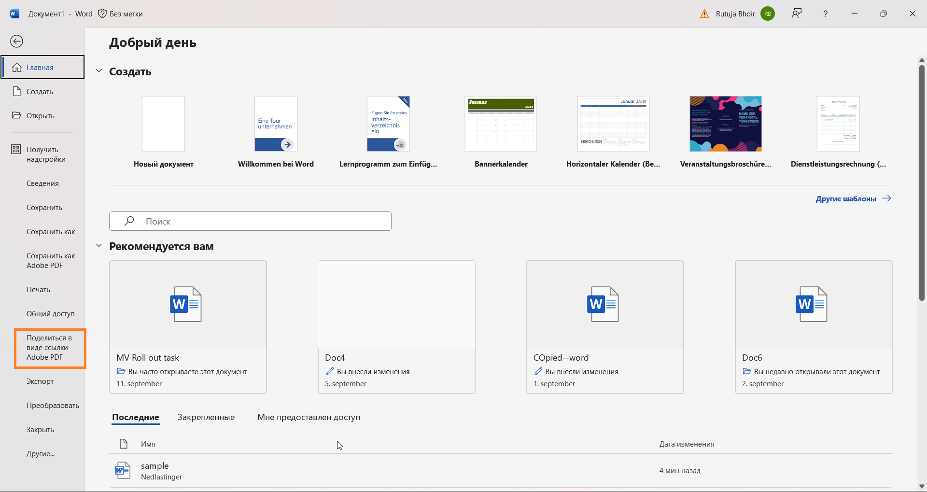927x492 pixels.
Task: Sort by Дата изменения column header
Action: click(687, 444)
